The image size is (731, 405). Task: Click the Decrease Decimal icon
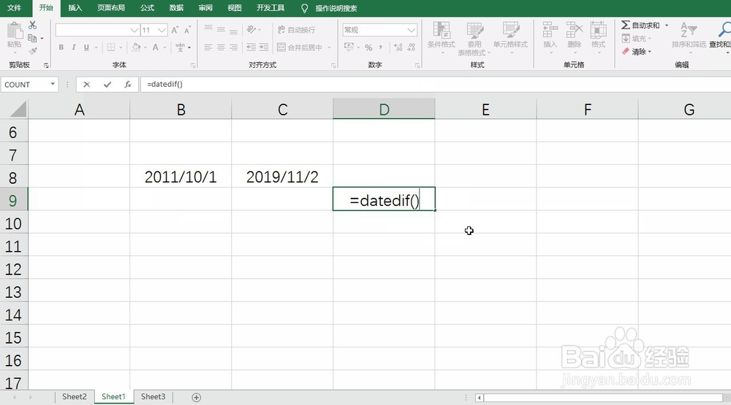[x=411, y=47]
